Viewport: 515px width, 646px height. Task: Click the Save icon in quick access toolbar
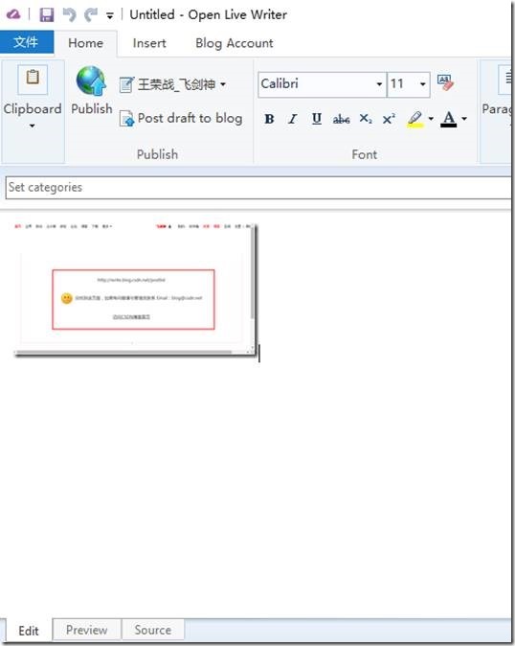pyautogui.click(x=47, y=15)
